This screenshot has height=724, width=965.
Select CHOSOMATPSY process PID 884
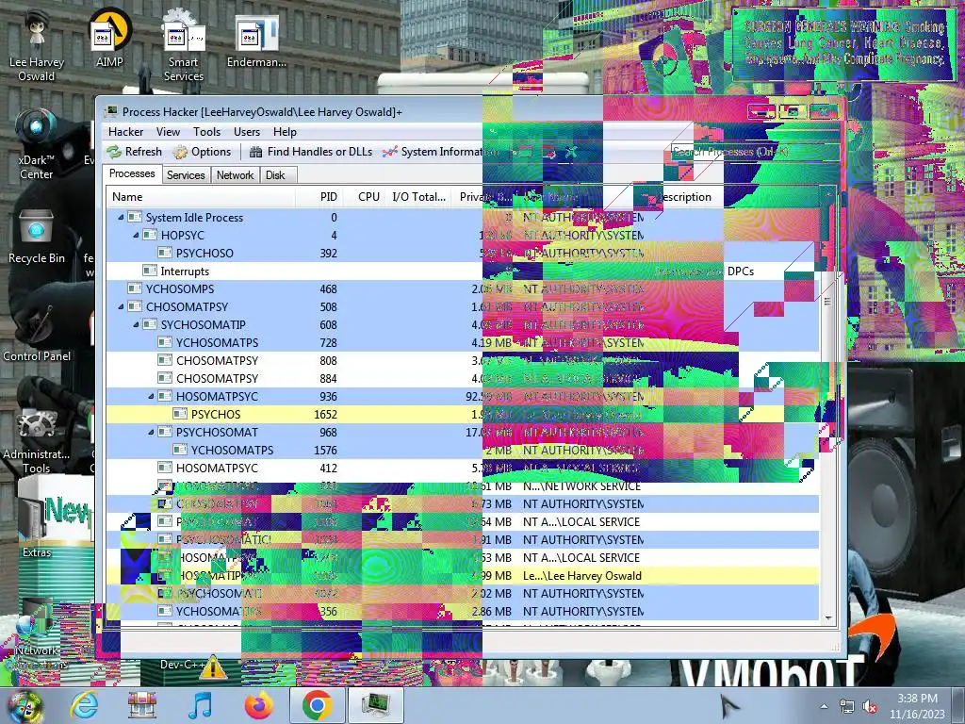(x=462, y=378)
